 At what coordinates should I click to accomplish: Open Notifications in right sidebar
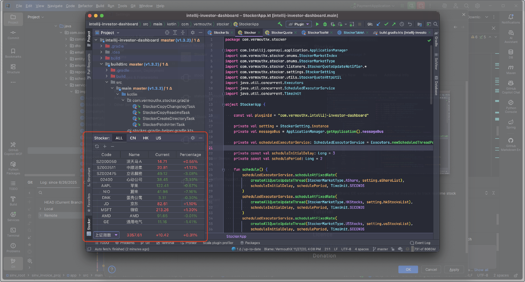pyautogui.click(x=511, y=19)
